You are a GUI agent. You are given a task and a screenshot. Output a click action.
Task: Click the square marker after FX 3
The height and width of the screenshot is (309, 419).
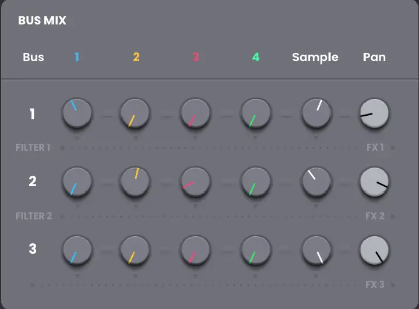click(x=393, y=285)
